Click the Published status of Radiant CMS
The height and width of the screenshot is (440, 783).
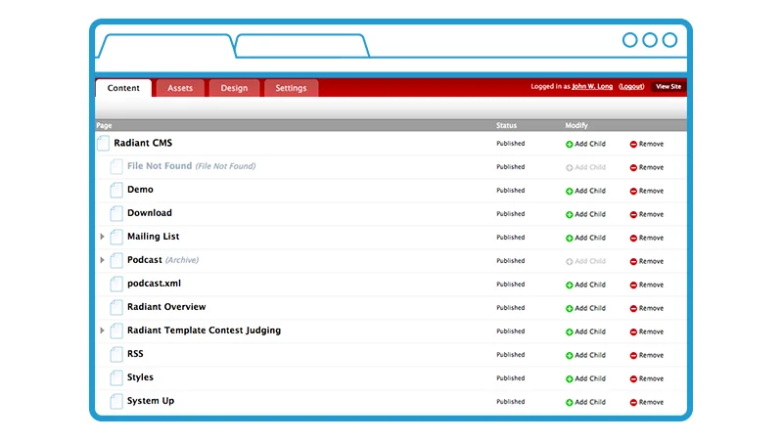click(x=510, y=143)
